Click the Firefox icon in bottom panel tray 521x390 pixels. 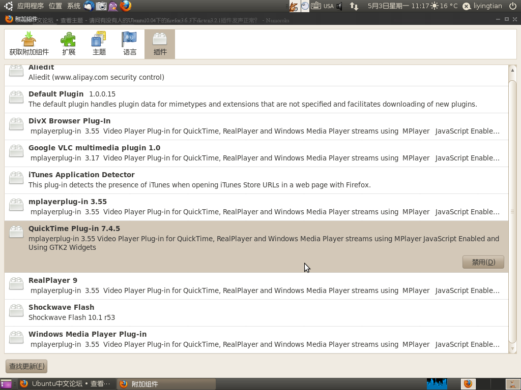[468, 384]
